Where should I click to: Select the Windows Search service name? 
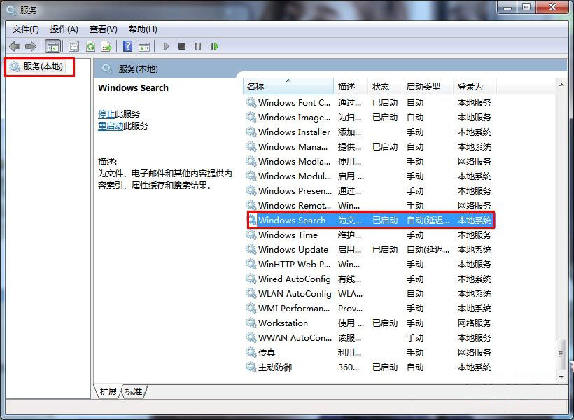coord(292,220)
